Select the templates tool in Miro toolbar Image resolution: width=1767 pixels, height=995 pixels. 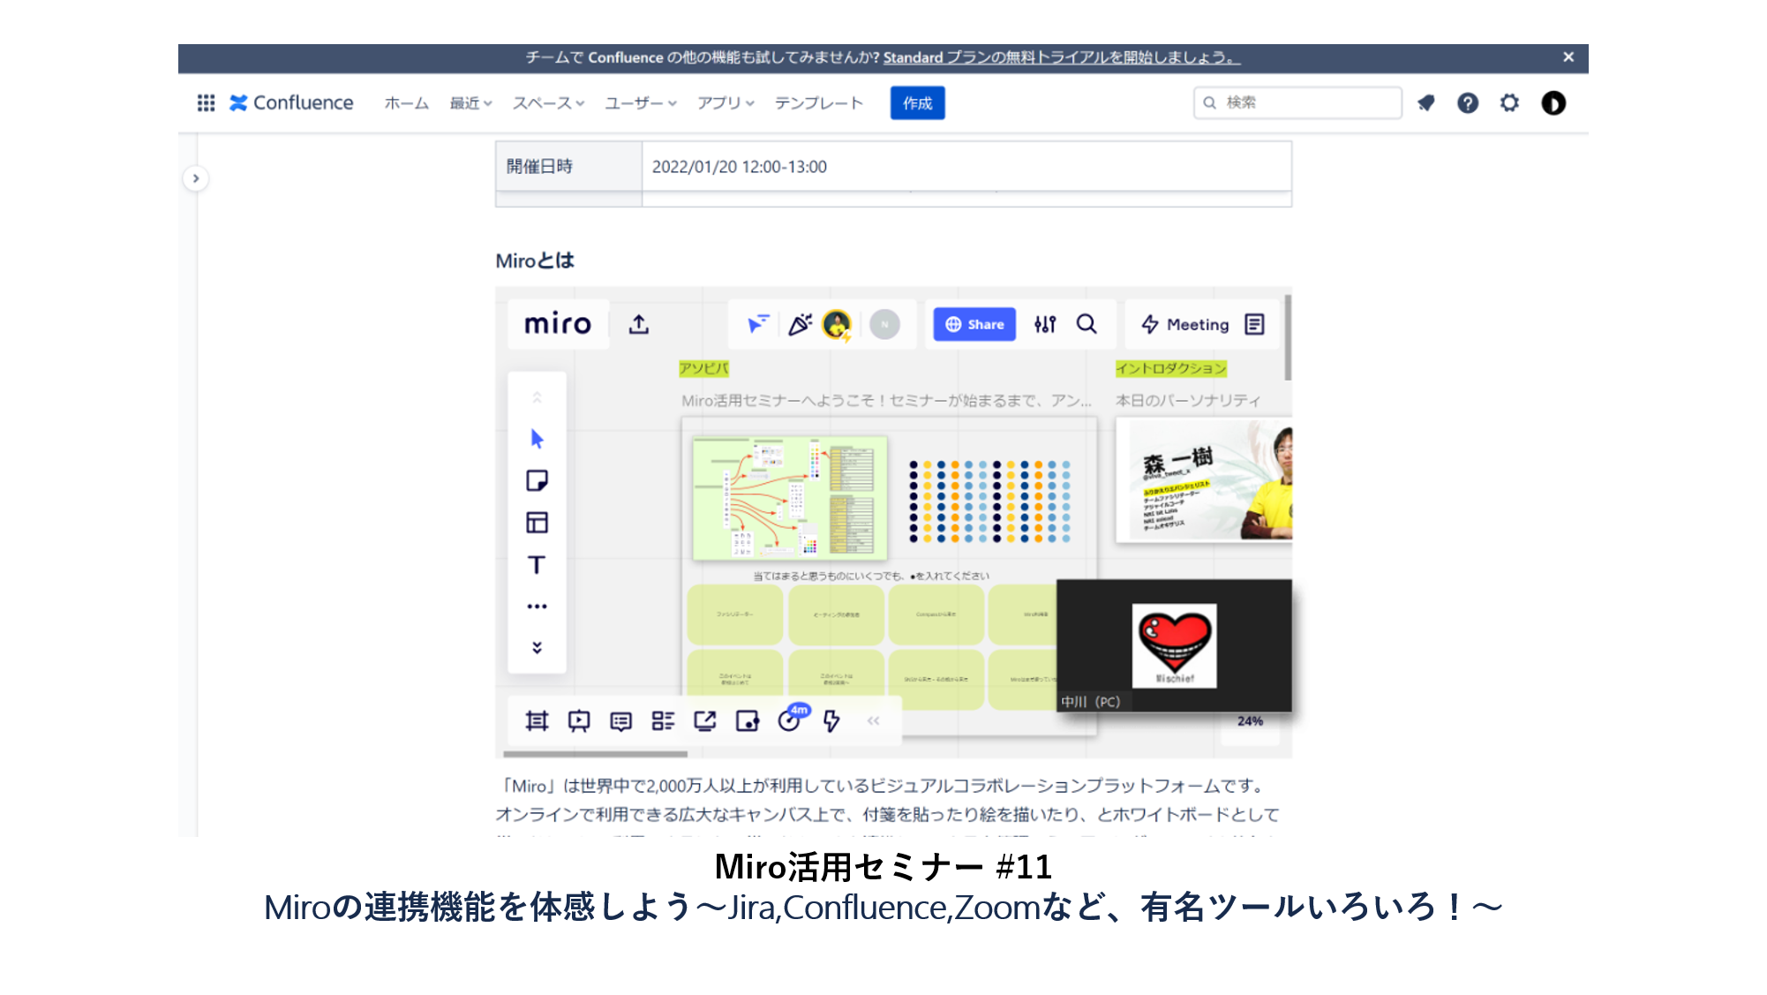click(537, 523)
